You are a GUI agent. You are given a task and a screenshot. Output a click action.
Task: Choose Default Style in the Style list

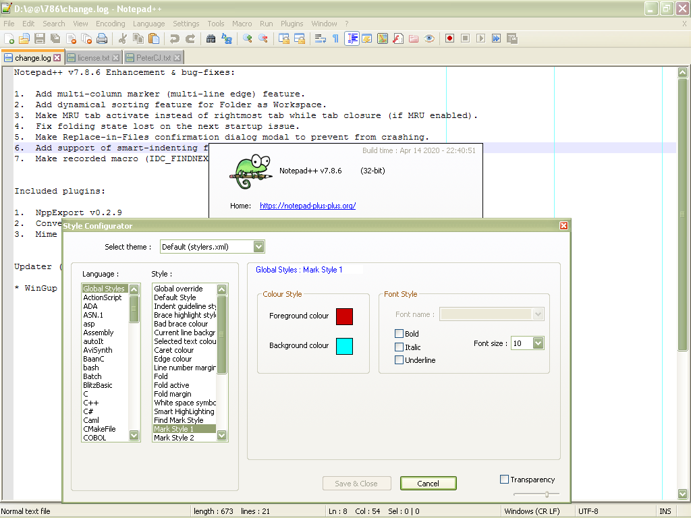(x=185, y=297)
